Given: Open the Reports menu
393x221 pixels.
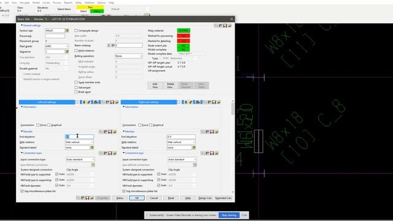Looking at the screenshot, I should [x=68, y=2].
